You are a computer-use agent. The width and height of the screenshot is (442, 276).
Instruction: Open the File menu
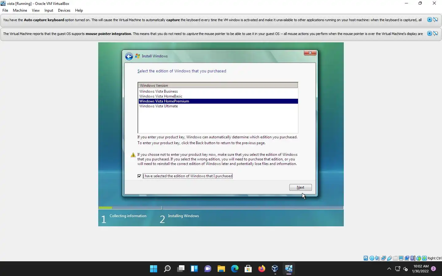5,10
